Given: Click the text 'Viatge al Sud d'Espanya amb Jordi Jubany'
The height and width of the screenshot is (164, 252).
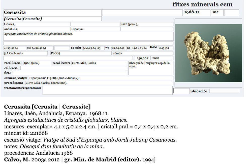Looking at the screenshot, I should pos(96,140).
